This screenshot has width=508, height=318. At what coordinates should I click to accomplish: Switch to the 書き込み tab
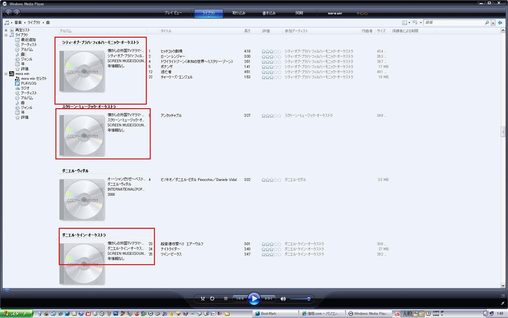click(x=268, y=13)
